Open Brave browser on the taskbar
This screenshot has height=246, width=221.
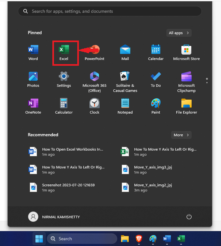click(x=139, y=239)
